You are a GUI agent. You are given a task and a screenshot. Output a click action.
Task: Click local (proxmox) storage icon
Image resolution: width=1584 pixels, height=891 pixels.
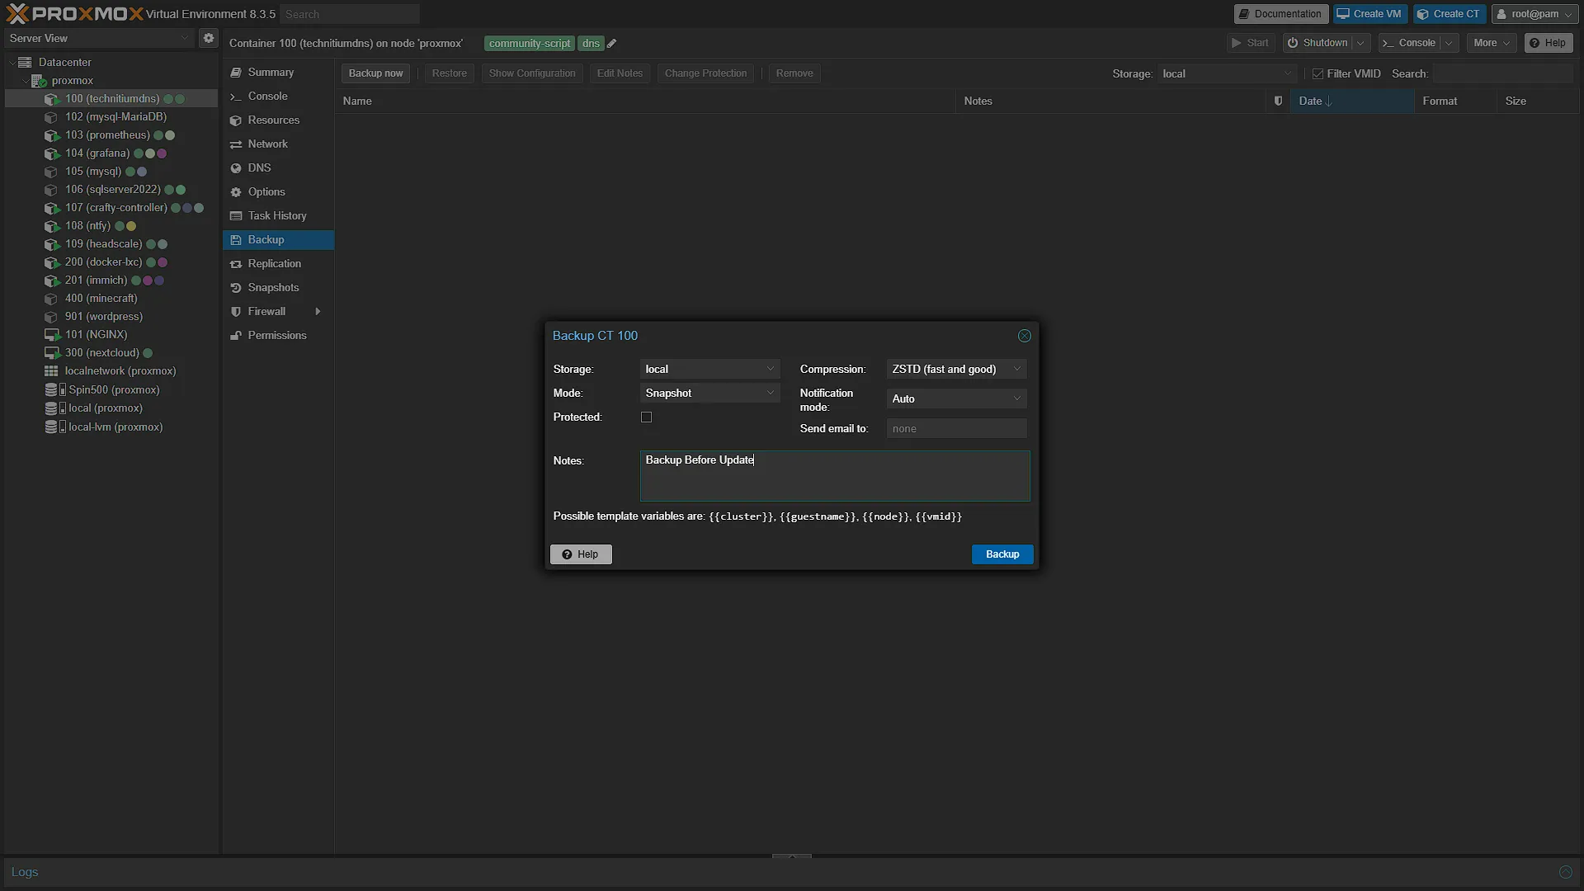tap(54, 408)
